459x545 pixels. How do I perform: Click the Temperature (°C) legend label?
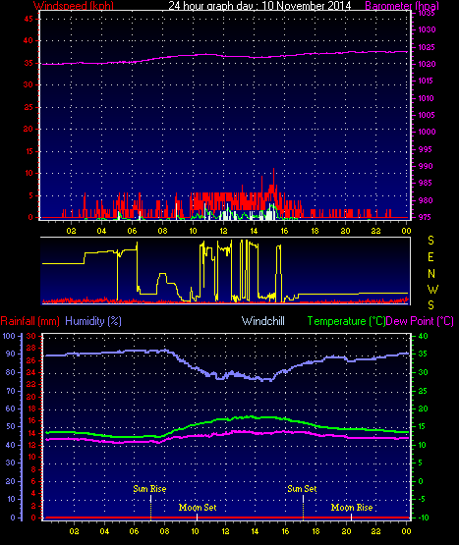[x=346, y=321]
